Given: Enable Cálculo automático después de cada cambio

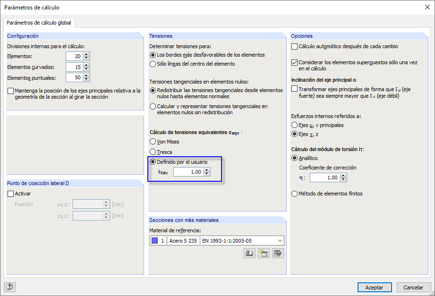Looking at the screenshot, I should tap(294, 46).
